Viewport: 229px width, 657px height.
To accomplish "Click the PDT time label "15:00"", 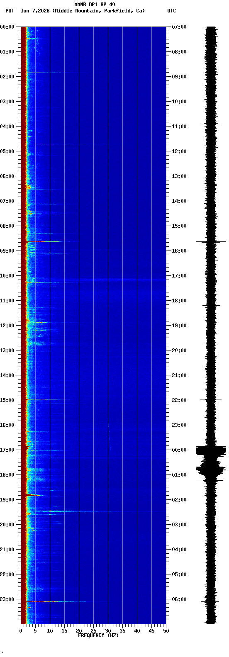I will (7, 400).
